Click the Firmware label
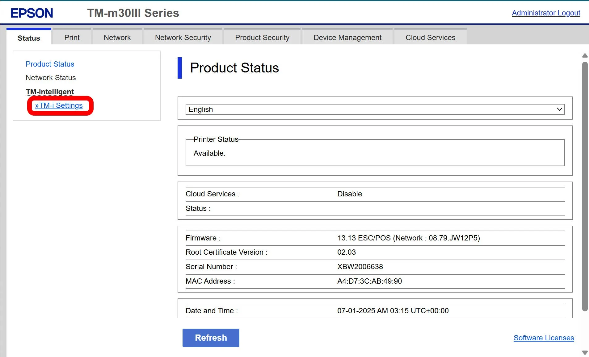Viewport: 589px width, 357px height. point(203,238)
